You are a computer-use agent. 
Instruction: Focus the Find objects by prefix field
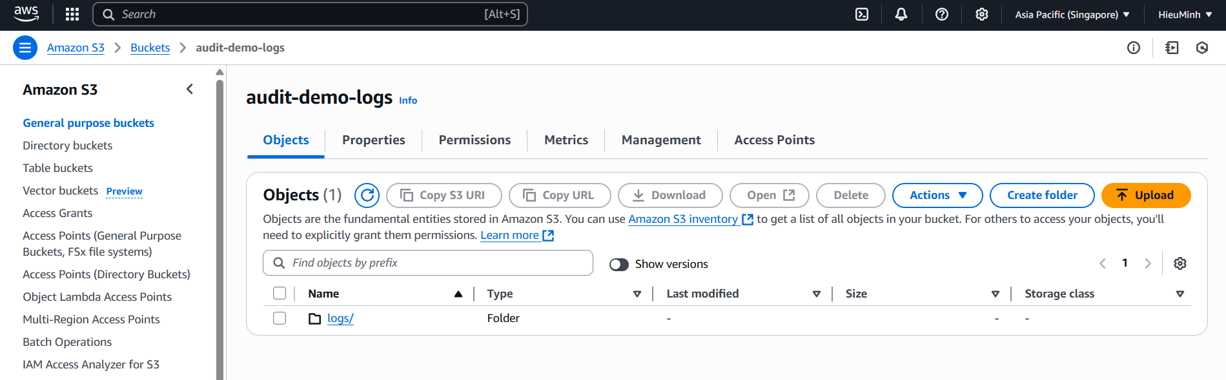pos(428,263)
